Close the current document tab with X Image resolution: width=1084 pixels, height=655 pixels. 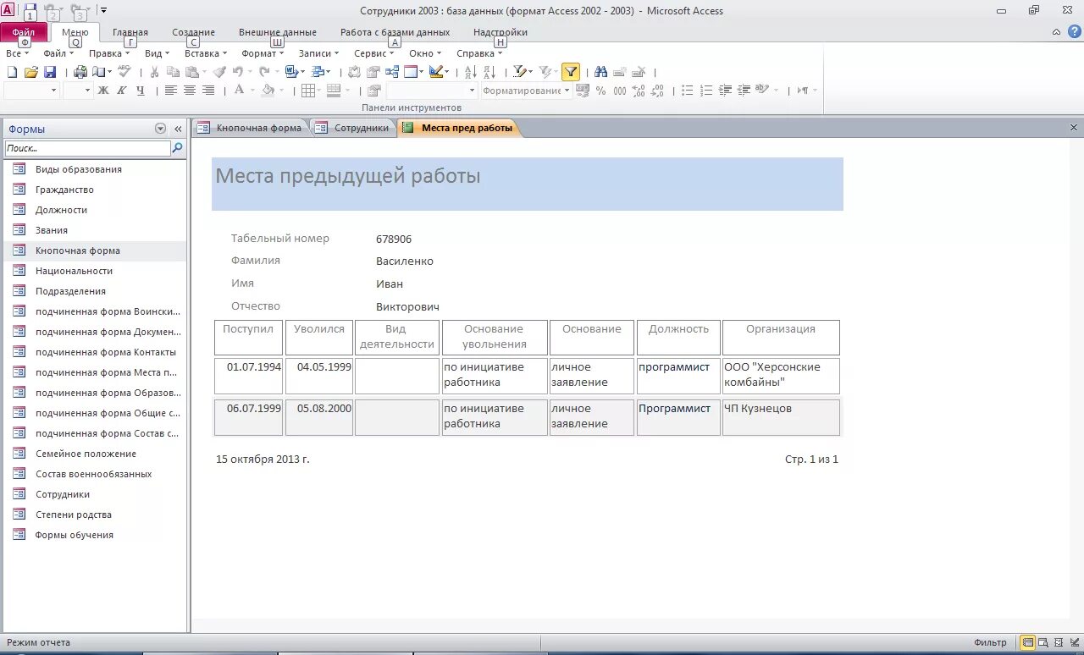[x=1074, y=128]
